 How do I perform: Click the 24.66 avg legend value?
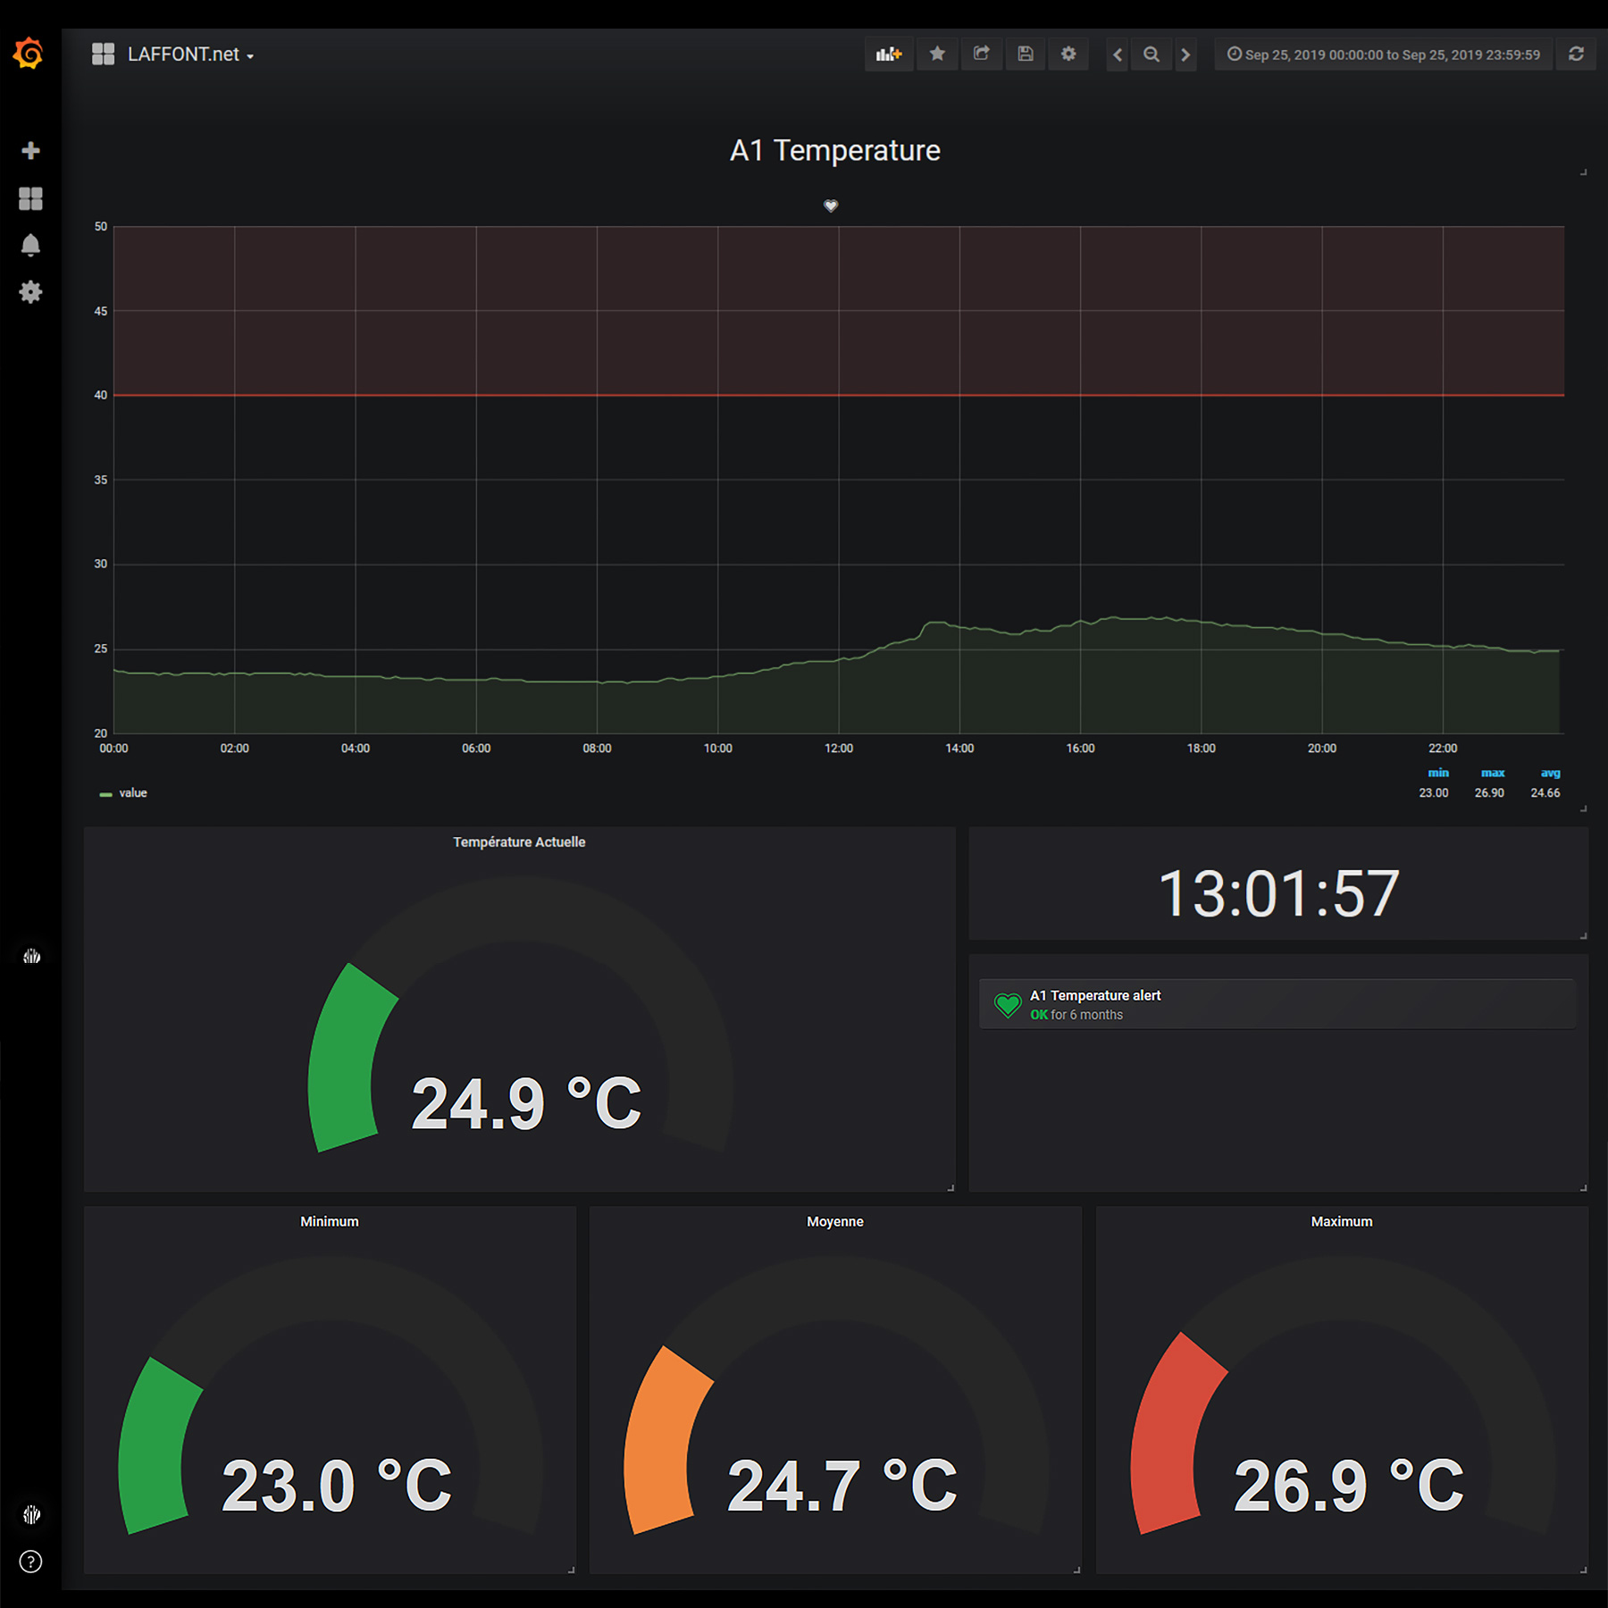pyautogui.click(x=1545, y=793)
